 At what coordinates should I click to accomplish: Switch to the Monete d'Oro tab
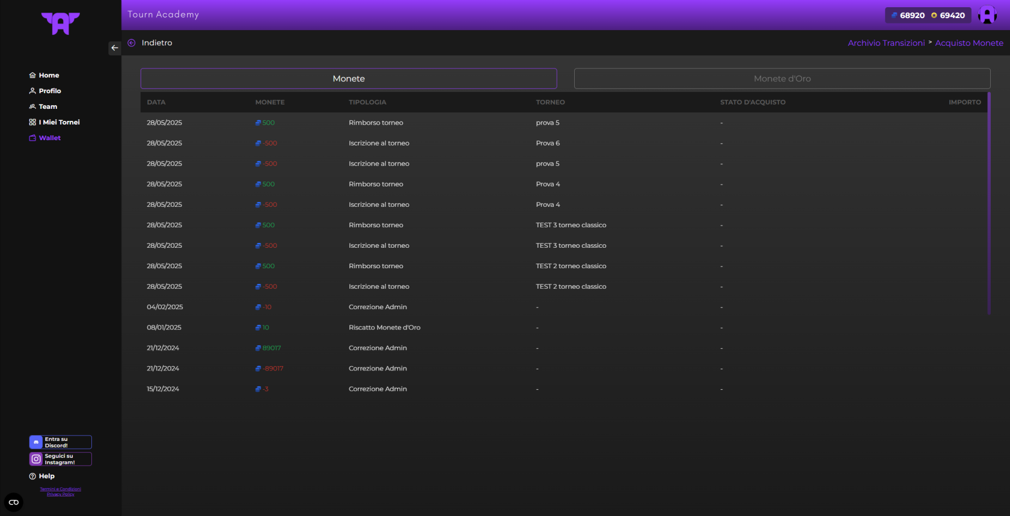(782, 79)
